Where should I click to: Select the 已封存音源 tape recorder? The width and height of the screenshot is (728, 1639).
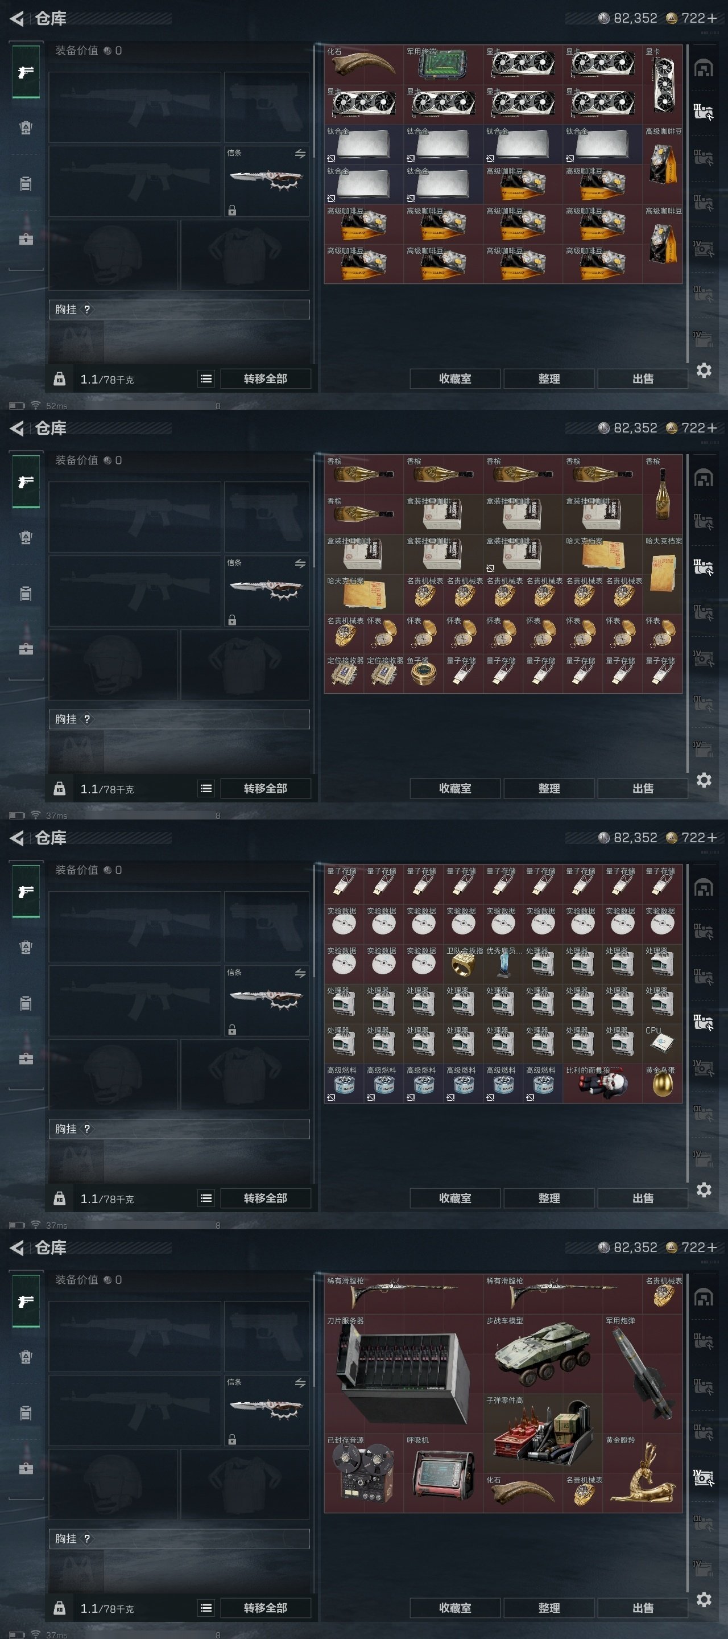tap(363, 1473)
